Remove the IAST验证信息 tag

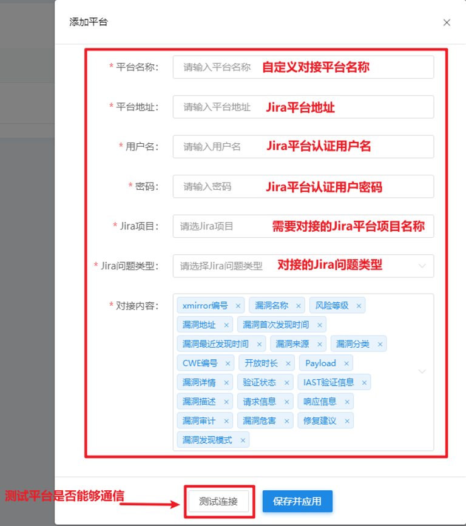click(364, 383)
